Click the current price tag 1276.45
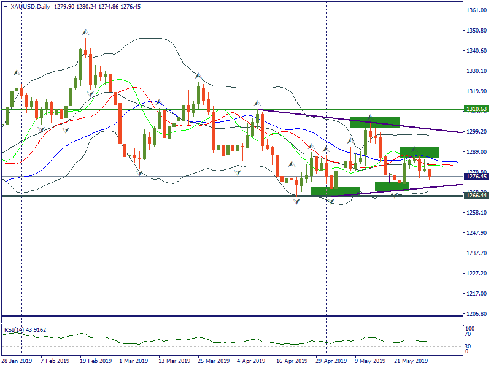 (476, 177)
